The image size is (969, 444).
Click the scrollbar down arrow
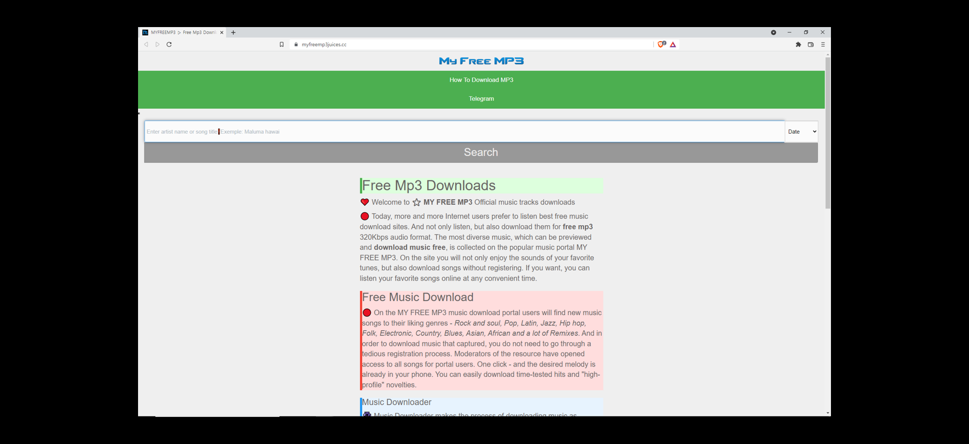[828, 413]
